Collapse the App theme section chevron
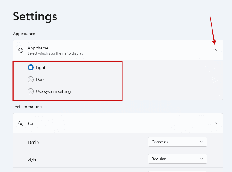This screenshot has height=172, width=232. (x=216, y=50)
